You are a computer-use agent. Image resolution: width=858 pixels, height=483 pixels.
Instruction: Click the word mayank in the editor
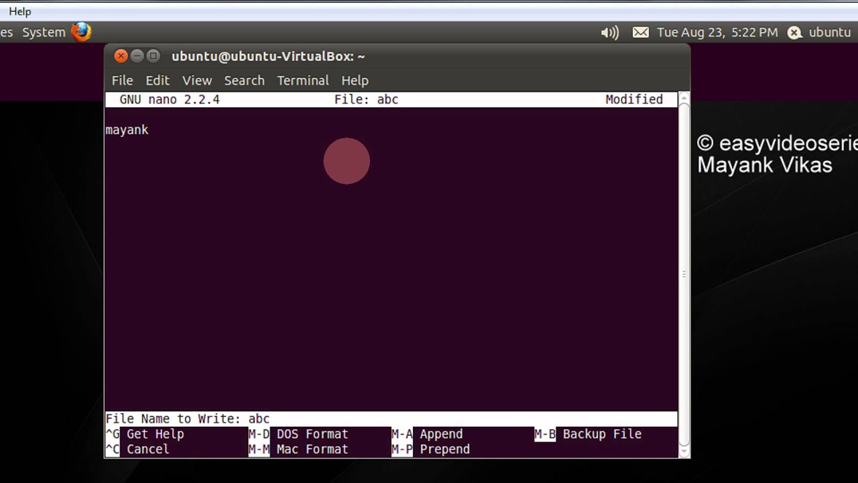tap(127, 130)
